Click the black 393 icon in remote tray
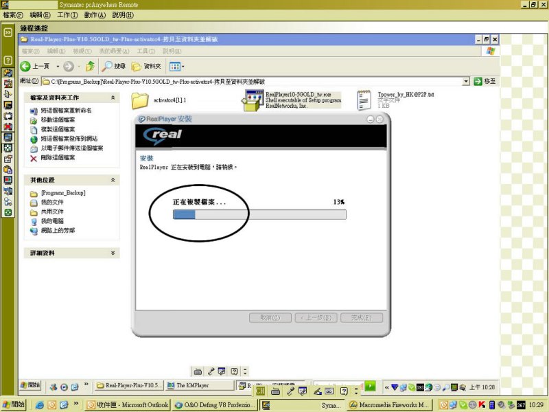Viewport: 549px width, 412px height. coord(420,387)
